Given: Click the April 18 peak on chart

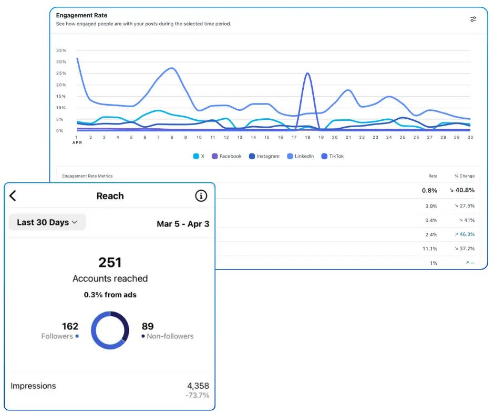Looking at the screenshot, I should 307,74.
